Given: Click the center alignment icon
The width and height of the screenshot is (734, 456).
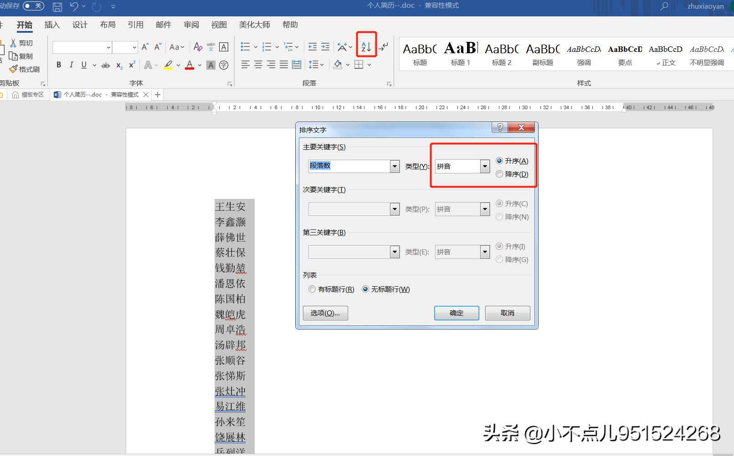Looking at the screenshot, I should [x=258, y=65].
